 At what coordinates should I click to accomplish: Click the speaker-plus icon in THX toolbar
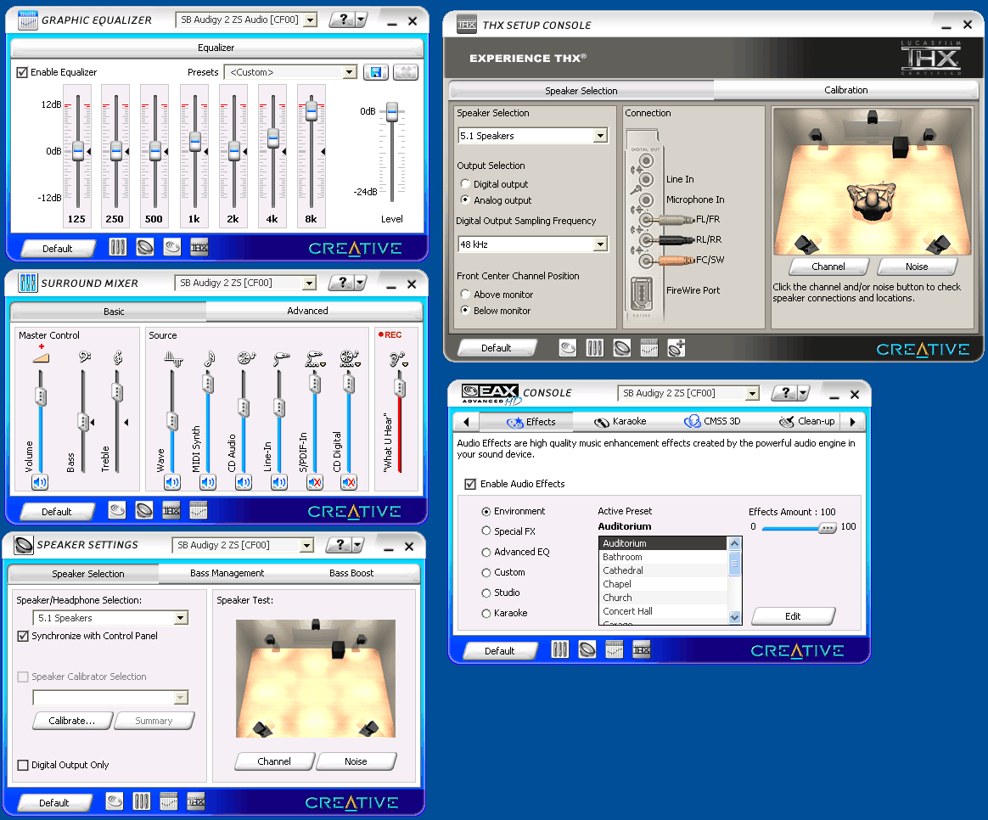676,347
